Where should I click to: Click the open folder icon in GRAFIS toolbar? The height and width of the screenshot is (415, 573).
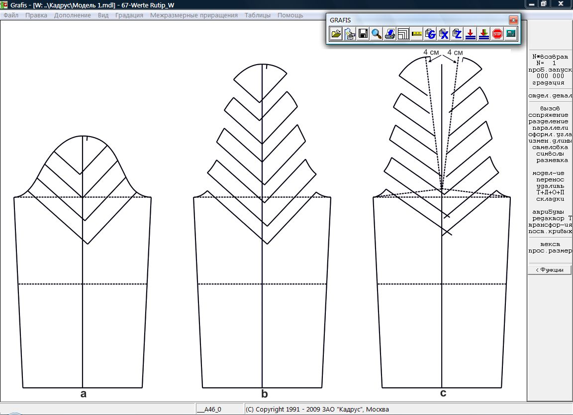[336, 34]
